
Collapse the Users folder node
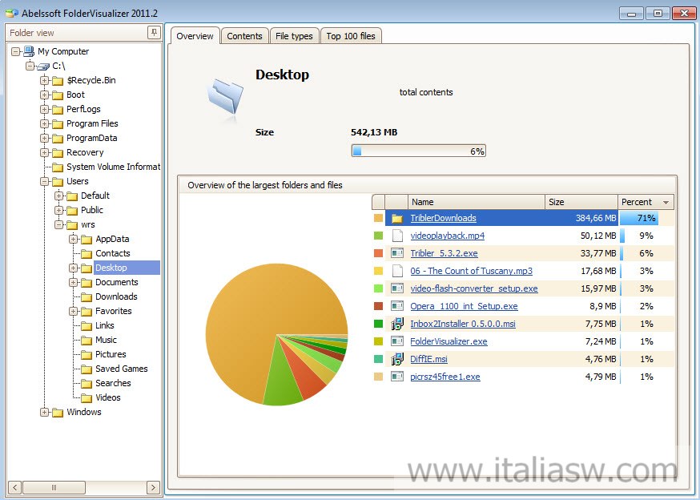(x=44, y=181)
